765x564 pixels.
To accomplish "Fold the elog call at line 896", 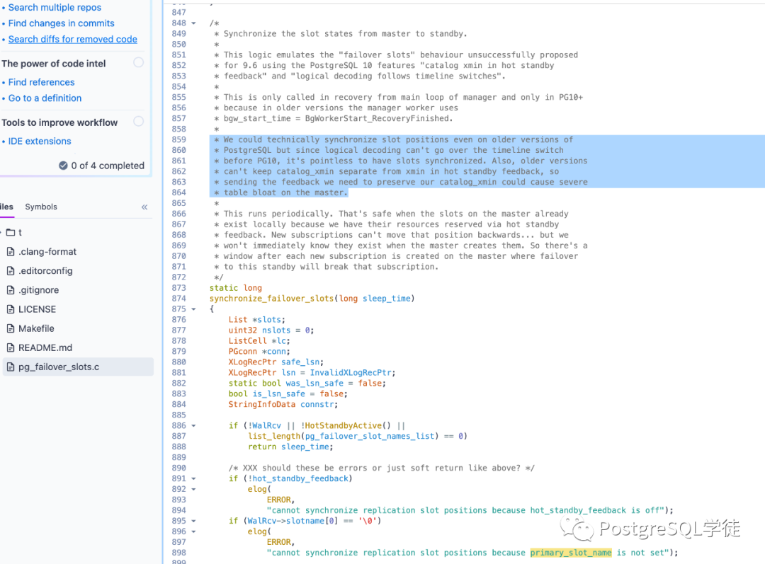I will (193, 532).
